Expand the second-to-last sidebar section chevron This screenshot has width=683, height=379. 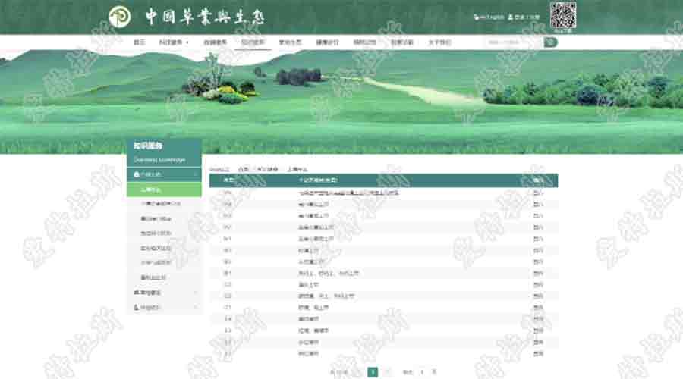pyautogui.click(x=196, y=292)
